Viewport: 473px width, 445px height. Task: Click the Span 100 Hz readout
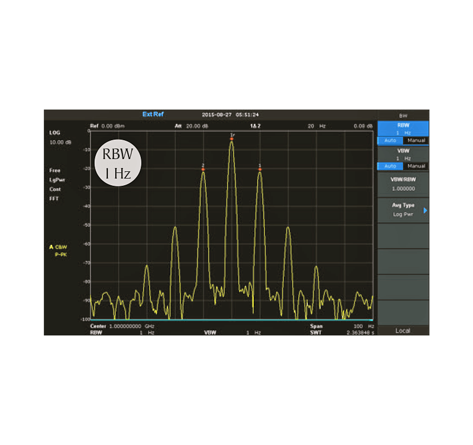pos(342,326)
